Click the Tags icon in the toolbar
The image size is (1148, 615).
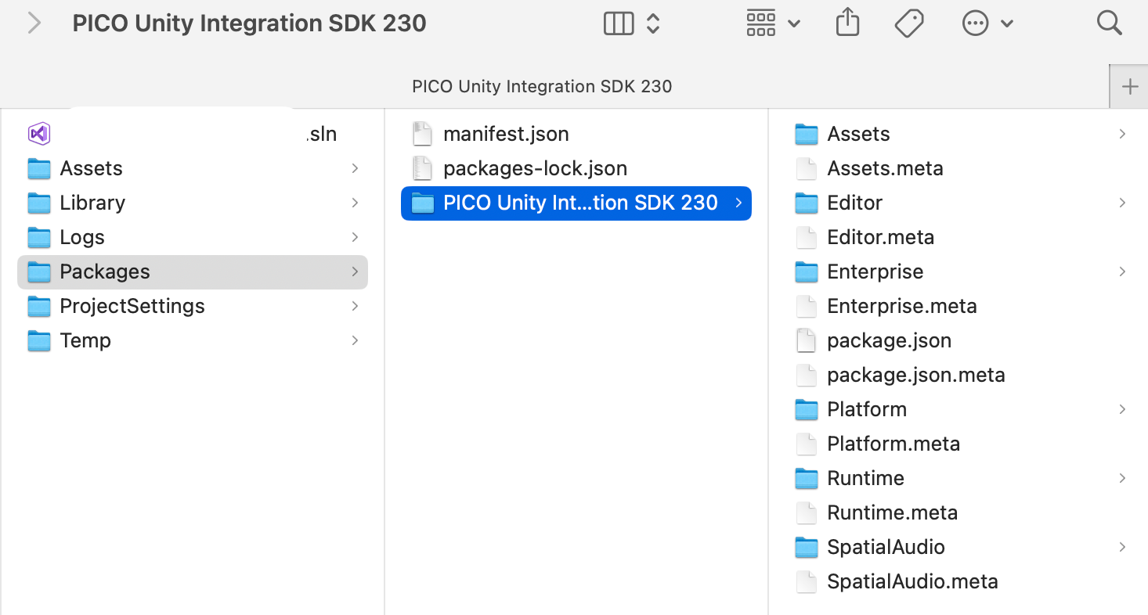909,23
